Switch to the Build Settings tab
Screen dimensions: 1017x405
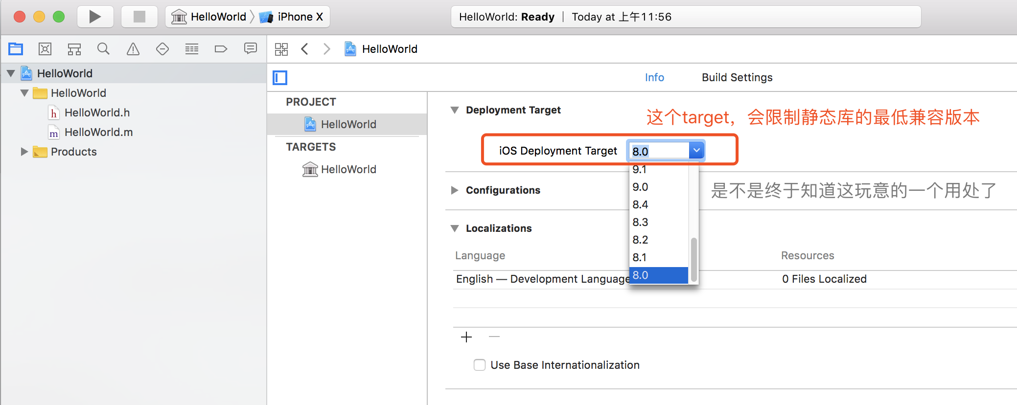pos(737,77)
